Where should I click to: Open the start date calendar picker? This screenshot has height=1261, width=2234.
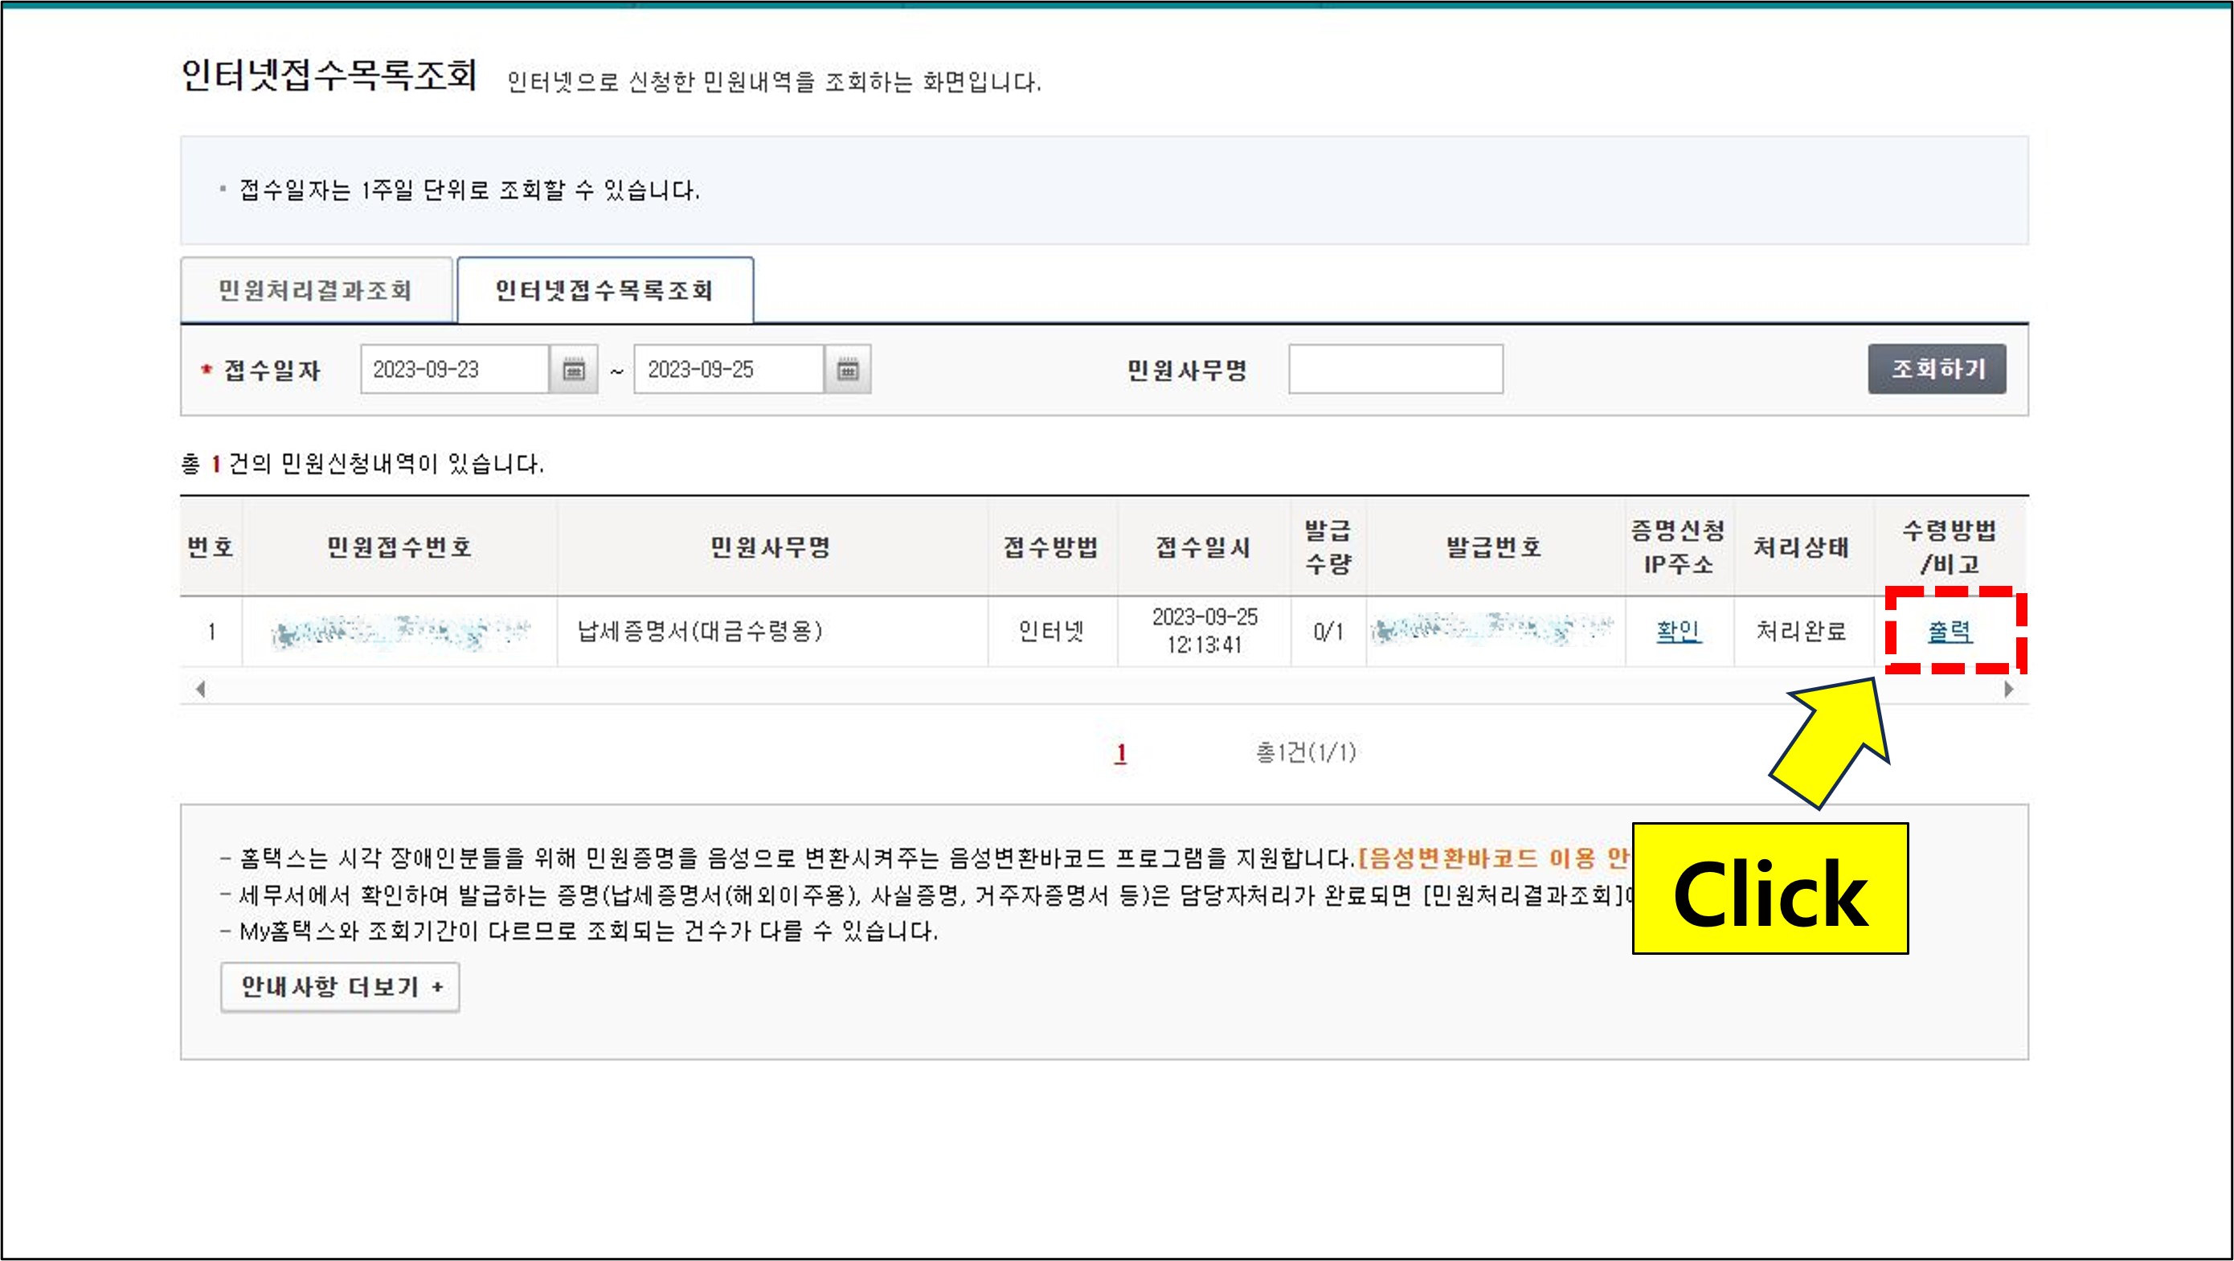click(573, 370)
